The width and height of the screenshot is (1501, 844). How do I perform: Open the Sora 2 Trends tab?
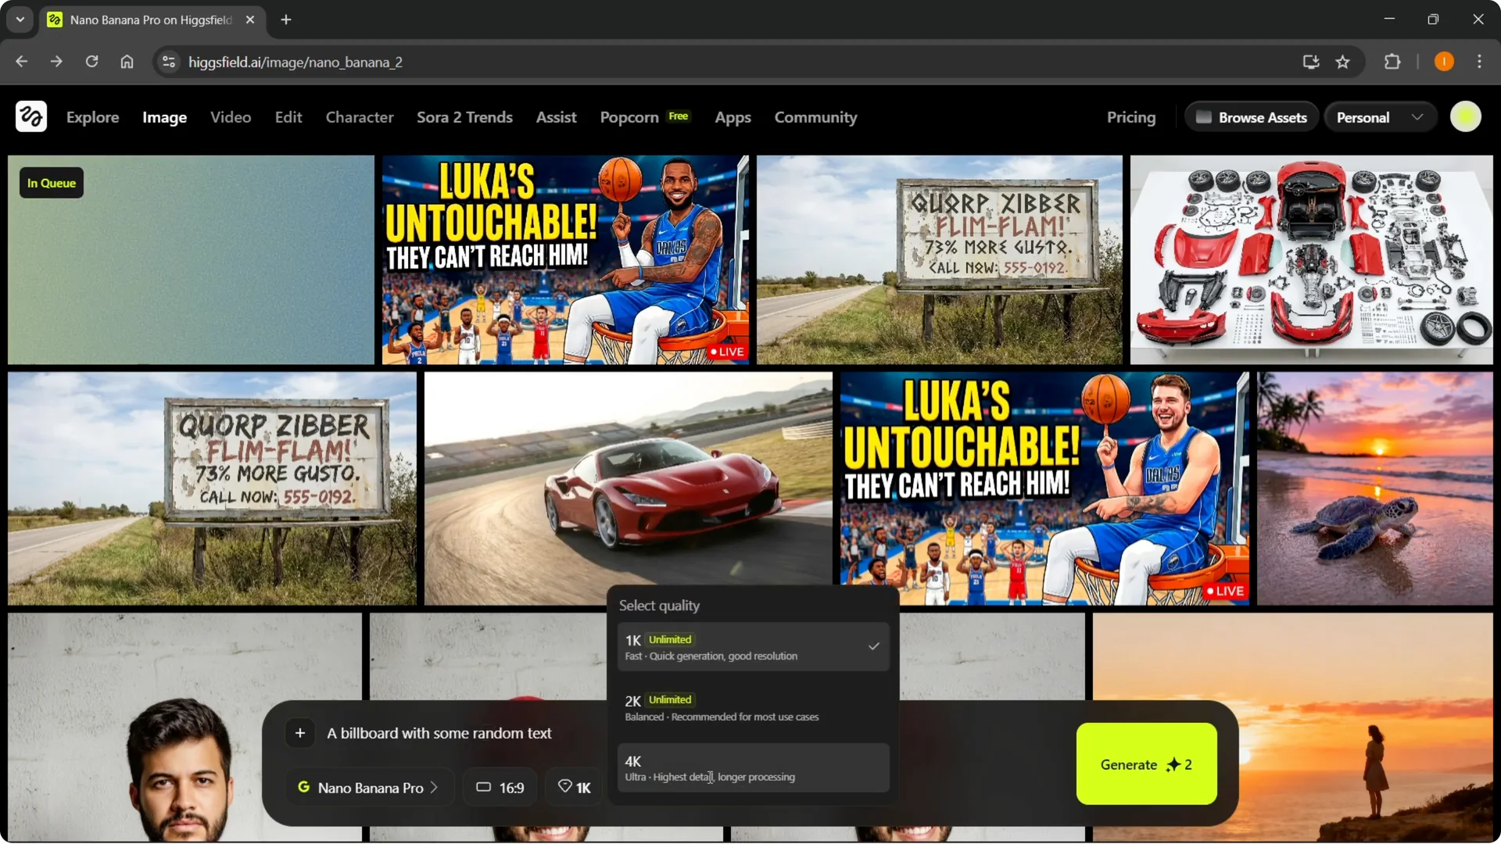[x=464, y=117]
